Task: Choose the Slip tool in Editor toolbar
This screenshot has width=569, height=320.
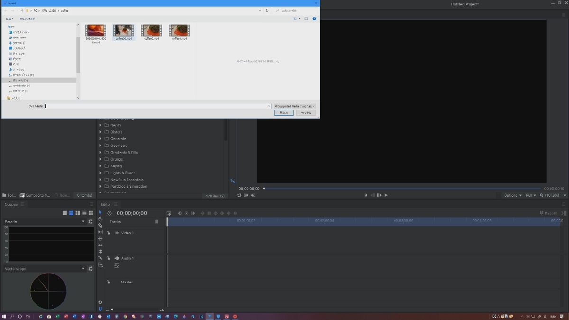Action: tap(100, 232)
